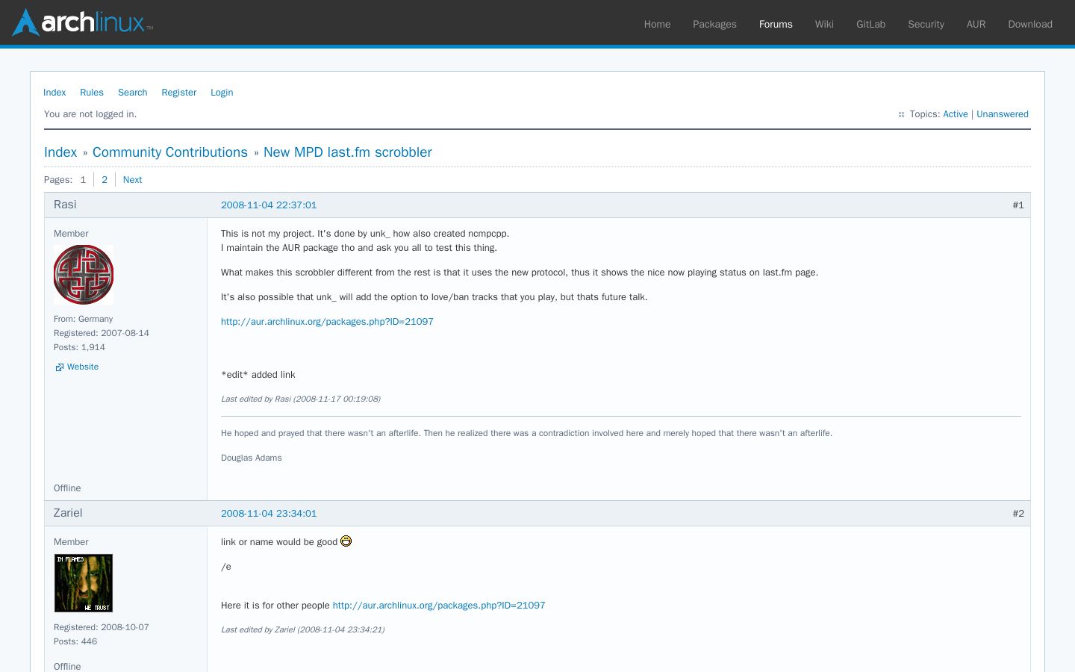Image resolution: width=1075 pixels, height=672 pixels.
Task: Open the Wiki nav item
Action: (x=824, y=24)
